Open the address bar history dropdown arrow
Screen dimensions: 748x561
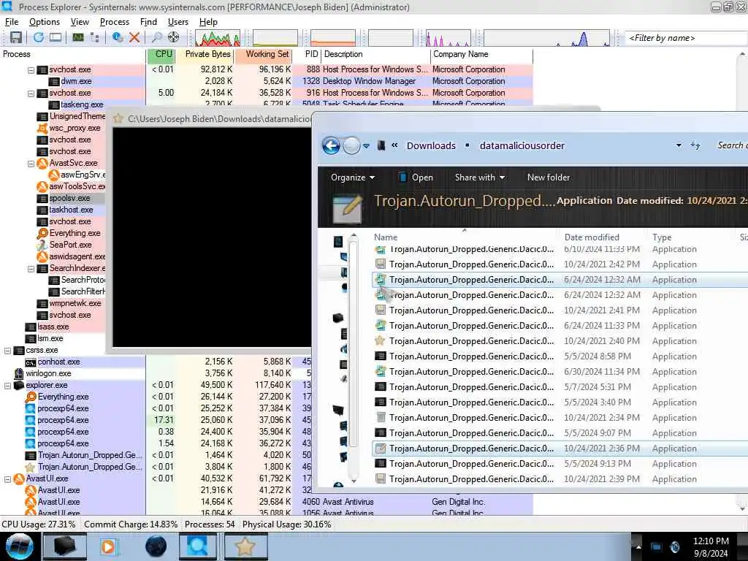click(679, 145)
